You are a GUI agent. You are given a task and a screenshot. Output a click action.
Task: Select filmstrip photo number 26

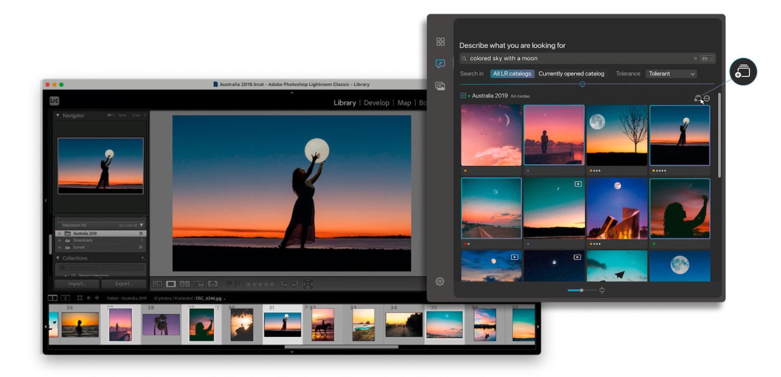pyautogui.click(x=80, y=325)
